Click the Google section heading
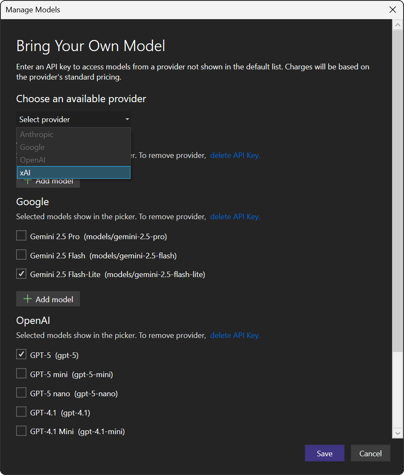This screenshot has width=404, height=475. (32, 202)
